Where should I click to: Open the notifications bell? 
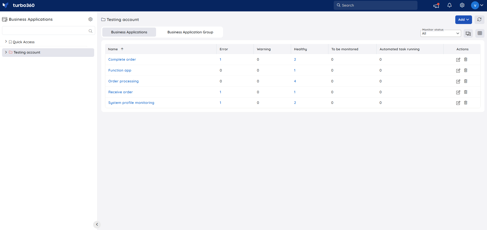coord(449,5)
